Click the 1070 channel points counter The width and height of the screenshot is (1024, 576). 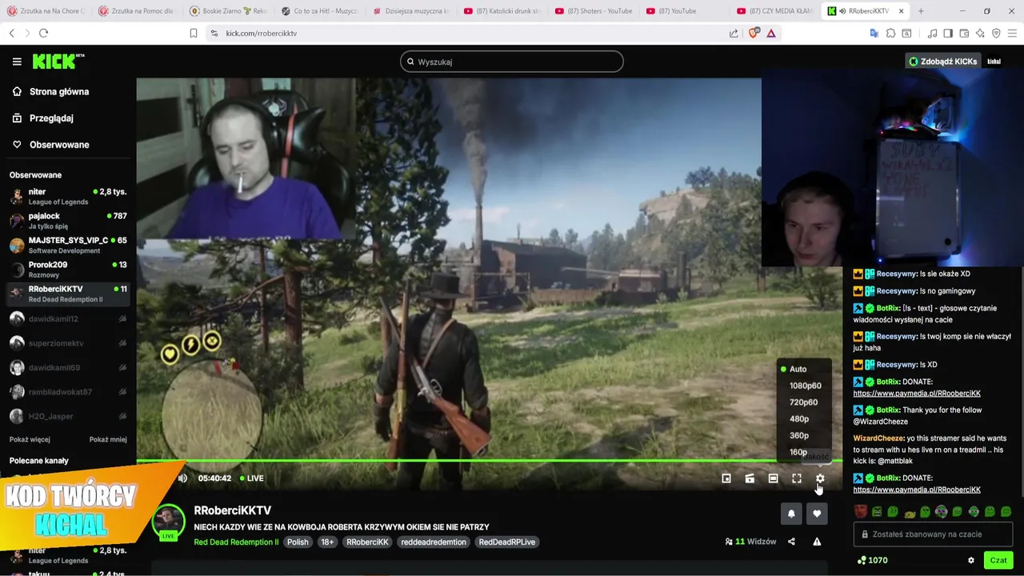click(872, 560)
